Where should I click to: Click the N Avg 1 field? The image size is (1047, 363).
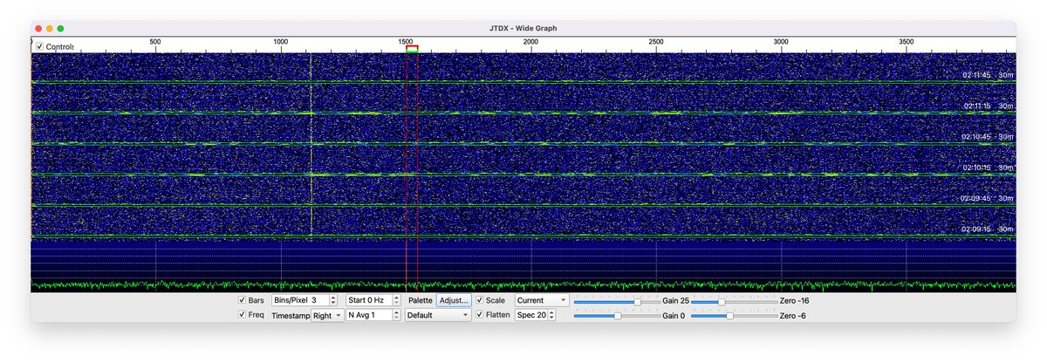click(369, 315)
